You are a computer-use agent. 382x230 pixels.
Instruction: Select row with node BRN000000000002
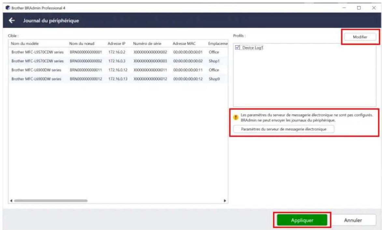(118, 61)
